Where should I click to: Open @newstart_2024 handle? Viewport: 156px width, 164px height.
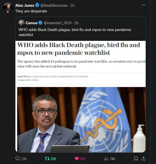tap(58, 23)
